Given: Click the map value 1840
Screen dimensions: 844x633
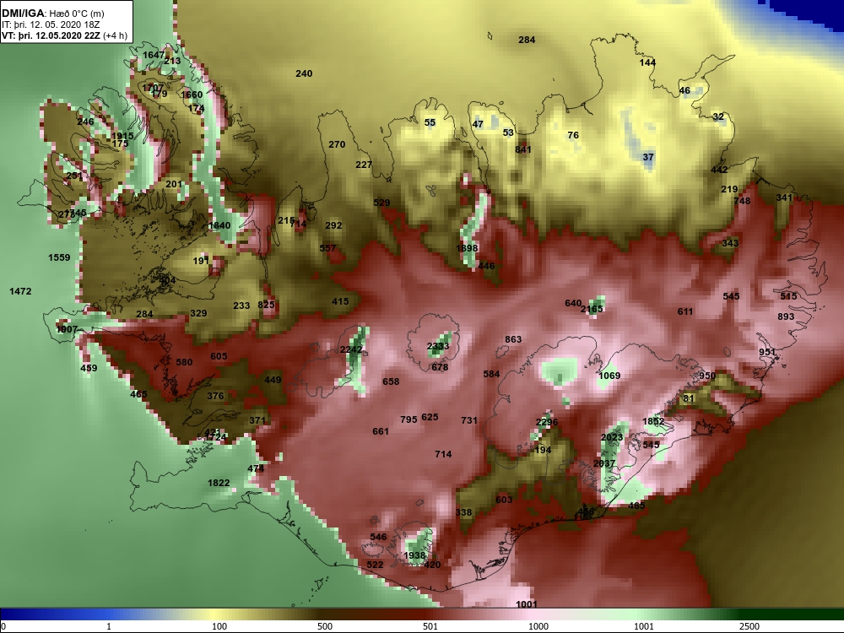Looking at the screenshot, I should click(219, 225).
